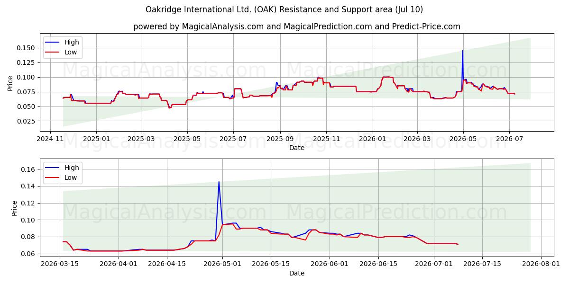Image resolution: width=569 pixels, height=284 pixels.
Task: Click the 2026-06-01 x-axis tick label
Action: pyautogui.click(x=329, y=265)
